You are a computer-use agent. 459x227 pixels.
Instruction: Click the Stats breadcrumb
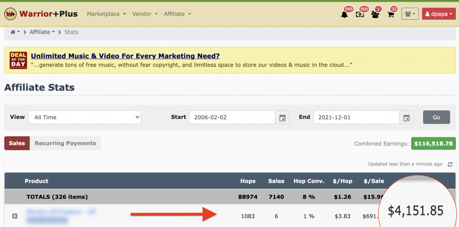click(71, 32)
